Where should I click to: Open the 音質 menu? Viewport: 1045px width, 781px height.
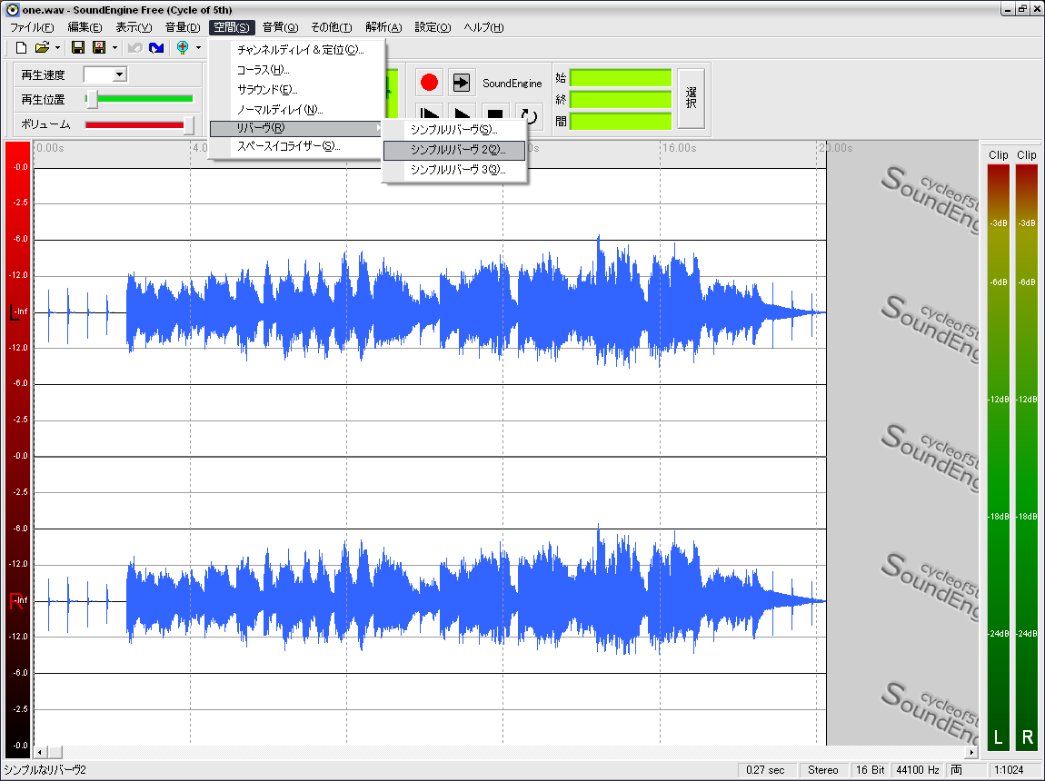(x=280, y=27)
